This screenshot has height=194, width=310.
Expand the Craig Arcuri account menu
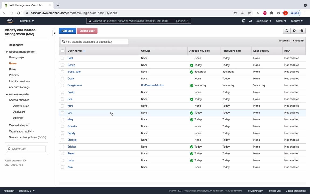tap(263, 21)
